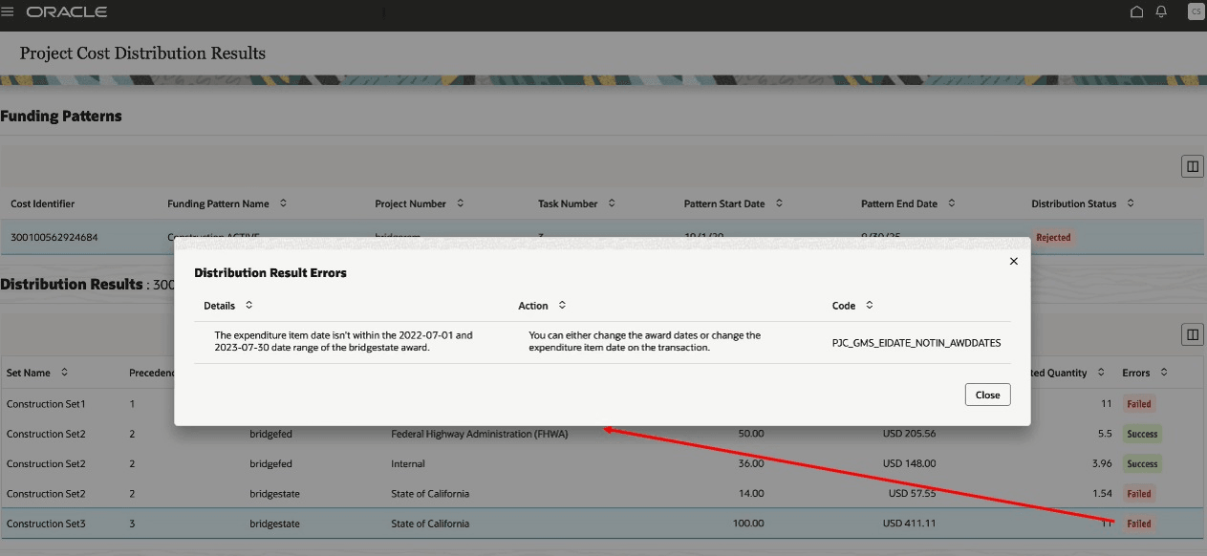Select cost identifier 300100562924684
The height and width of the screenshot is (556, 1207).
click(54, 237)
